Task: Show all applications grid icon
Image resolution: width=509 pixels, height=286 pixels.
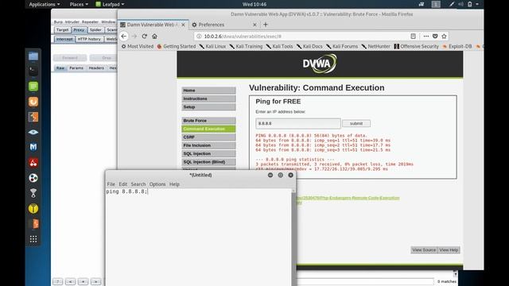Action: (x=33, y=239)
